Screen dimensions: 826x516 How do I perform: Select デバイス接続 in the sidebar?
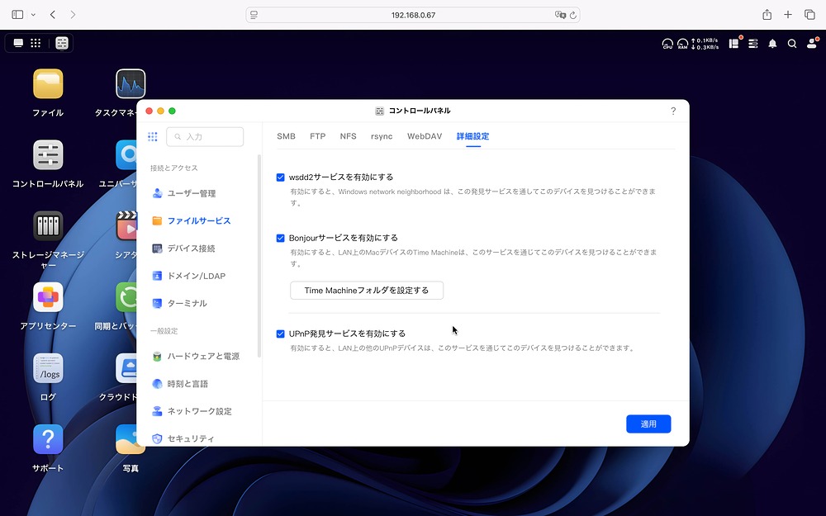(x=190, y=248)
